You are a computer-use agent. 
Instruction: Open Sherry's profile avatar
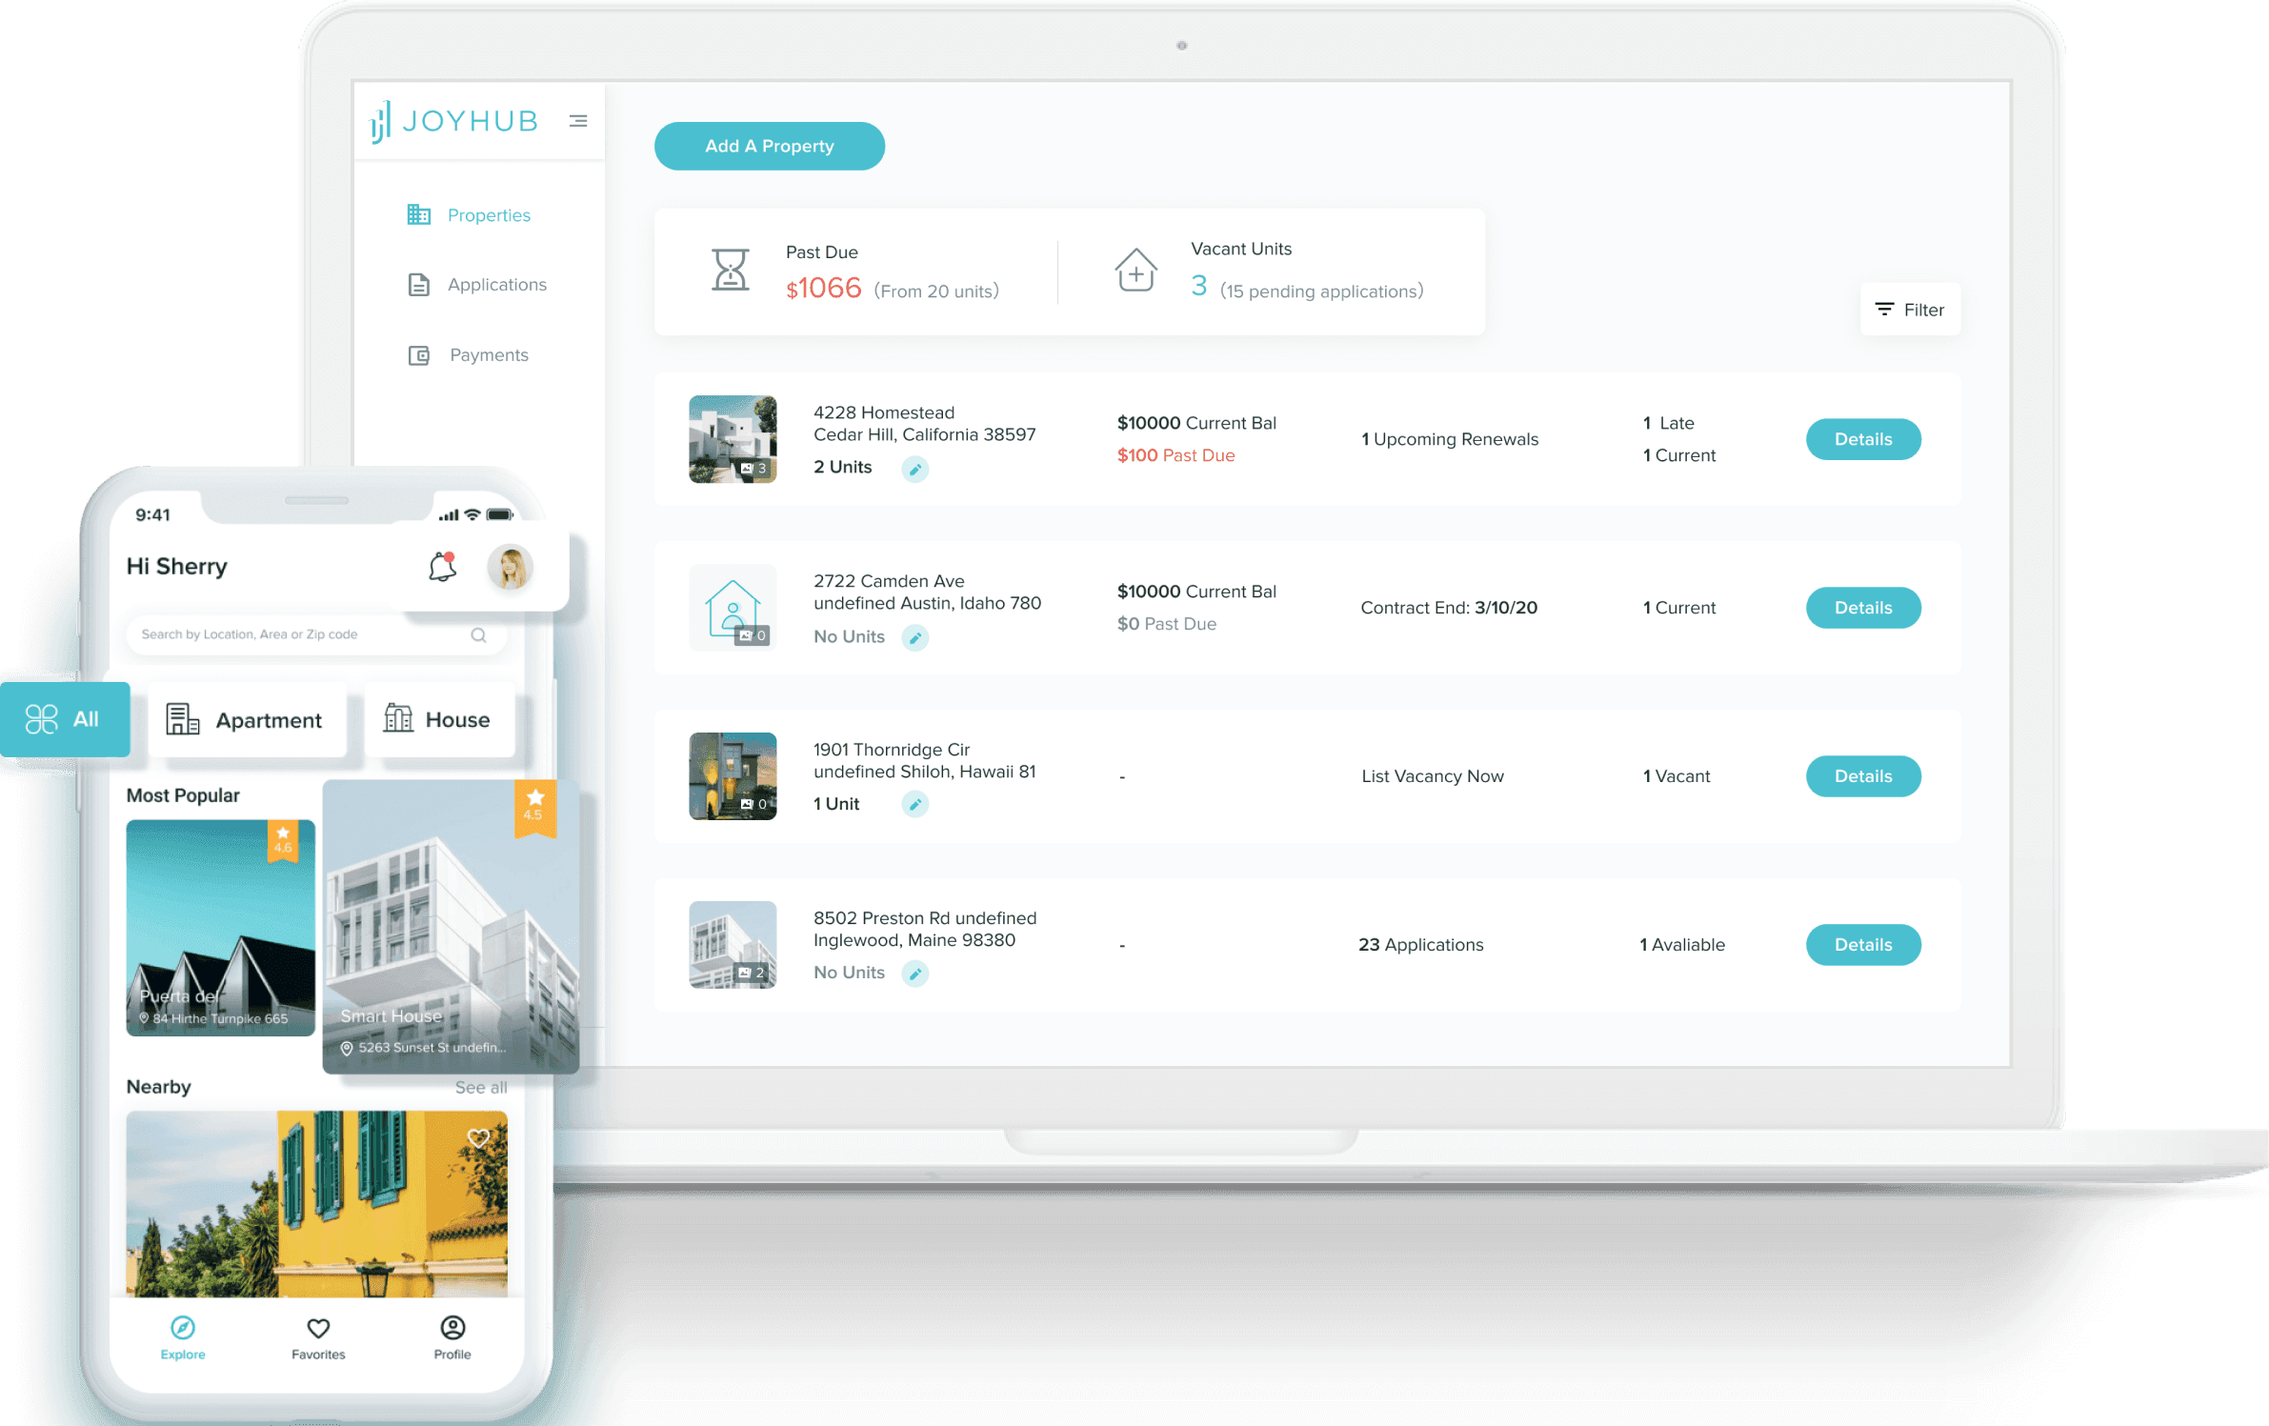pos(510,568)
